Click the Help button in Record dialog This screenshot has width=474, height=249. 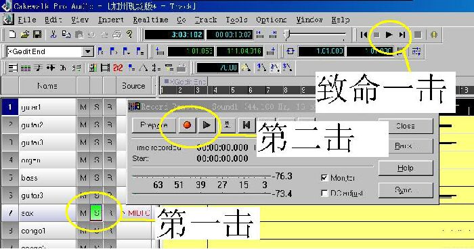point(406,168)
